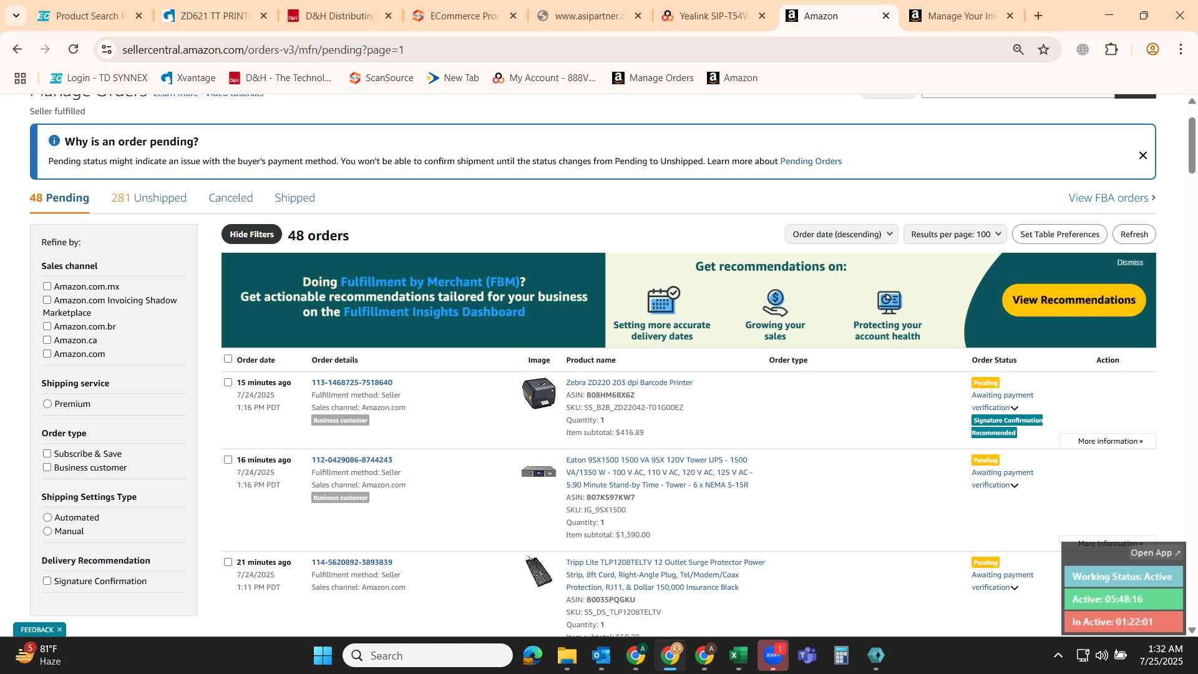Refresh the orders list
The width and height of the screenshot is (1198, 674).
(1134, 234)
